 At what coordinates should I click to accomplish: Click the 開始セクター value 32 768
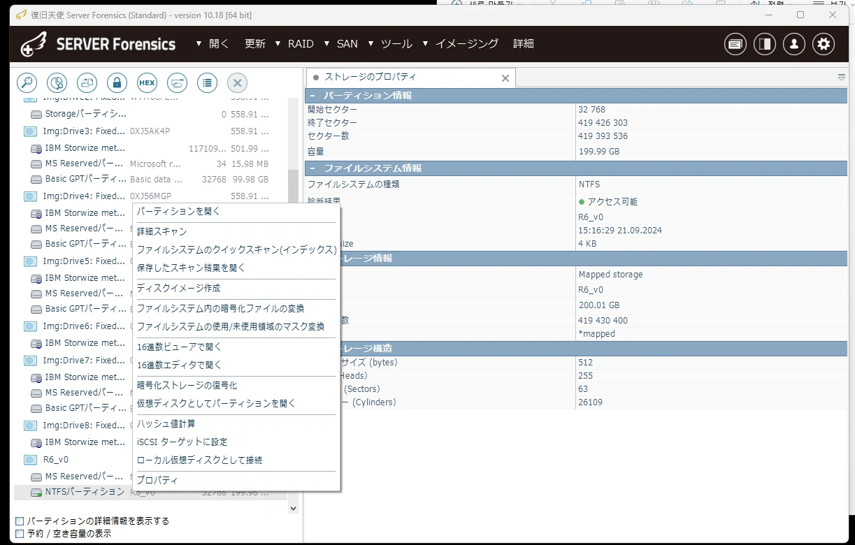(591, 110)
